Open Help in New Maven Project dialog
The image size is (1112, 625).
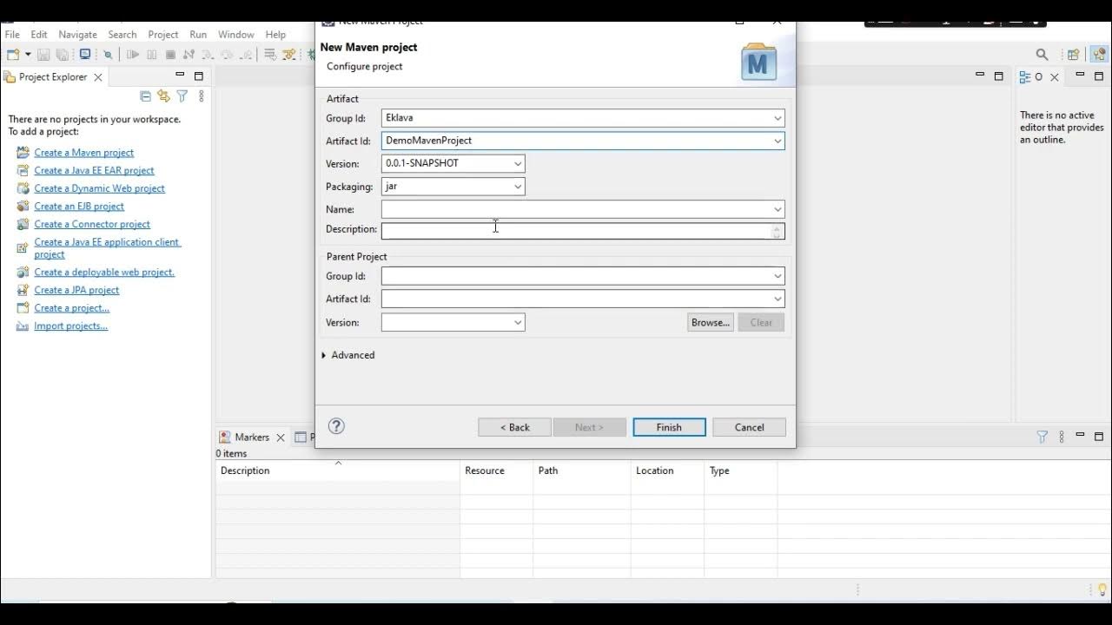click(x=336, y=426)
